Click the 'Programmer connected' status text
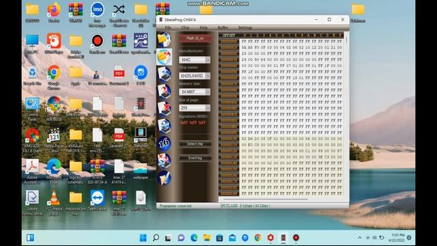Screen dimensions: 437x246 [175, 206]
